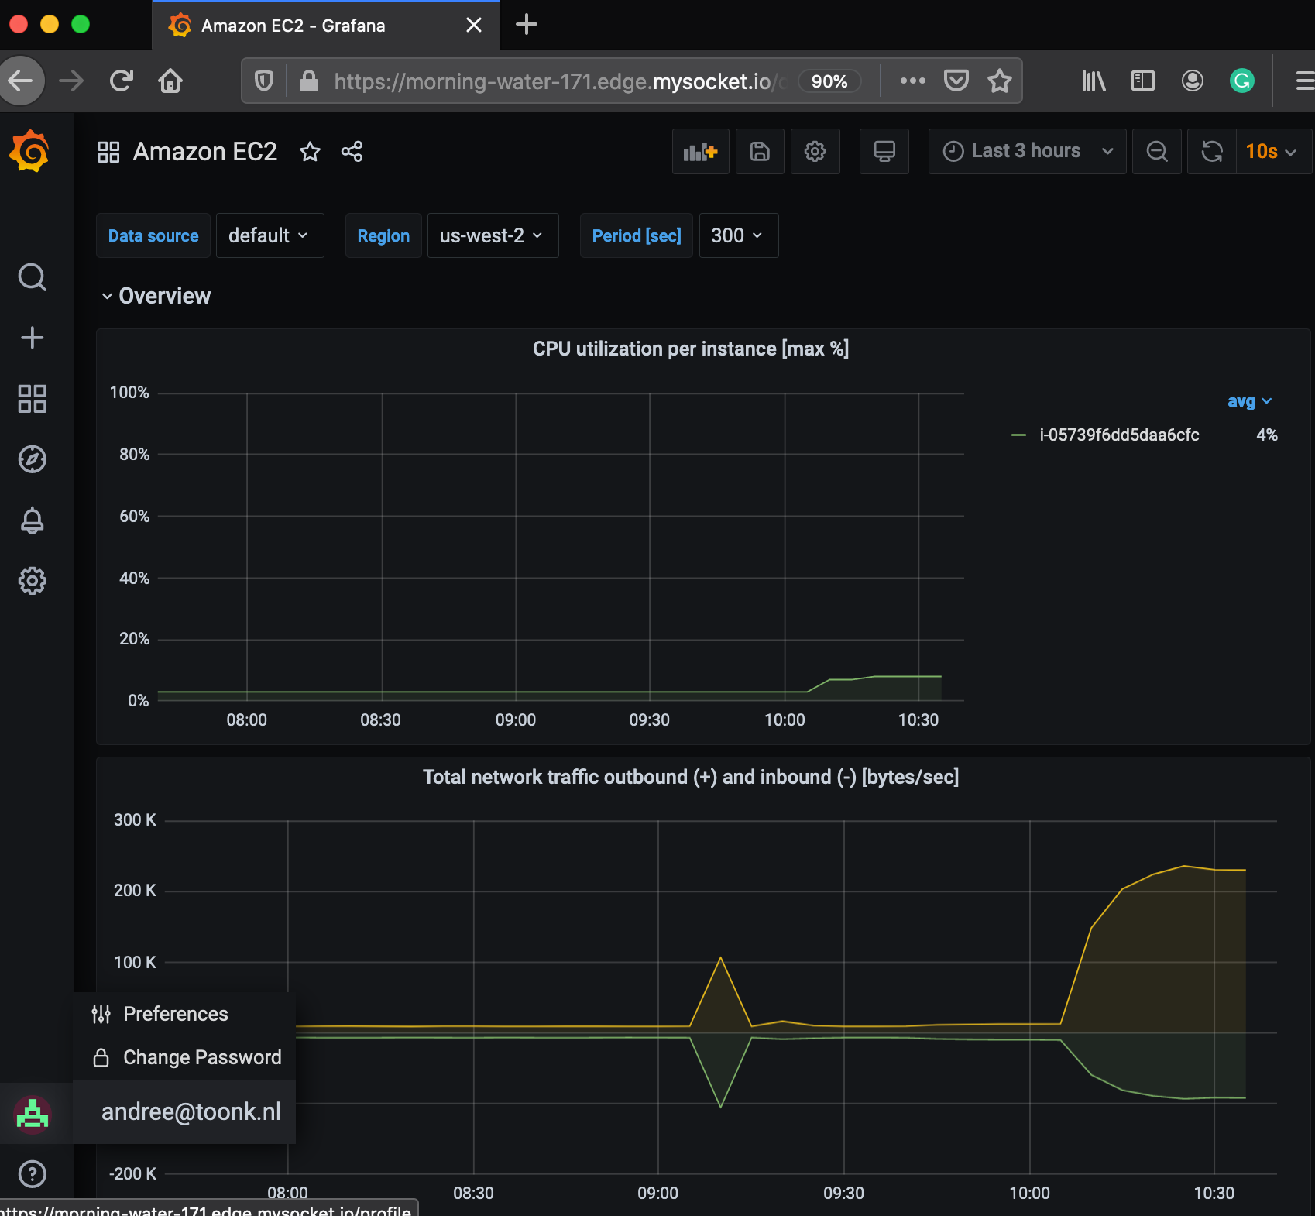Select the Amazon EC2 - Grafana tab
The width and height of the screenshot is (1315, 1216).
point(327,26)
